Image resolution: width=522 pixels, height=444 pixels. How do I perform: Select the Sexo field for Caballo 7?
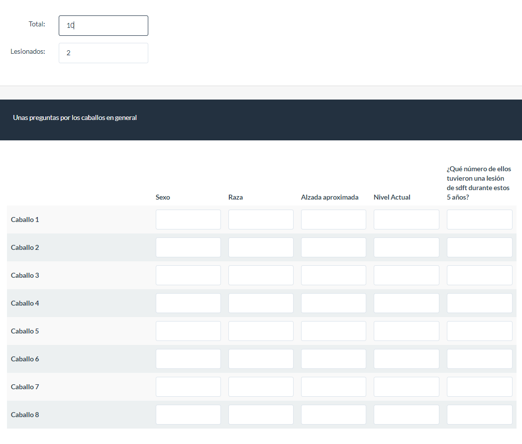click(x=188, y=387)
